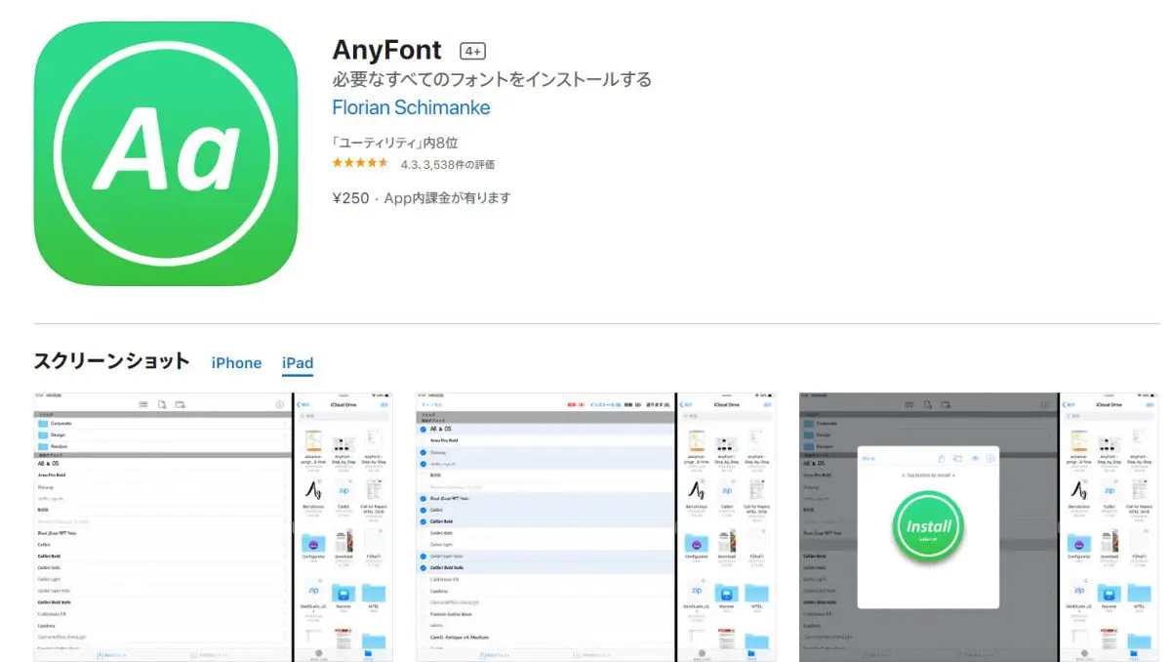The image size is (1171, 662).
Task: Open developer Florian Schimanke's page
Action: coord(411,107)
